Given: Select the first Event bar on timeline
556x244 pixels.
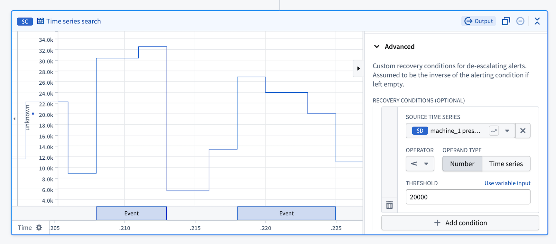Looking at the screenshot, I should coord(131,213).
